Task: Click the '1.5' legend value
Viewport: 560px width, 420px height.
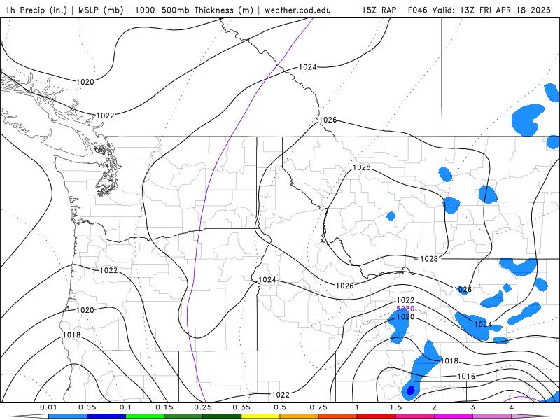Action: click(x=395, y=407)
